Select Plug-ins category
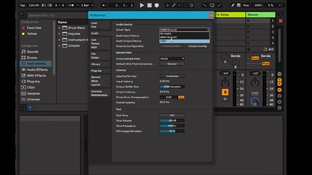Image resolution: width=312 pixels, height=175 pixels. pyautogui.click(x=33, y=82)
